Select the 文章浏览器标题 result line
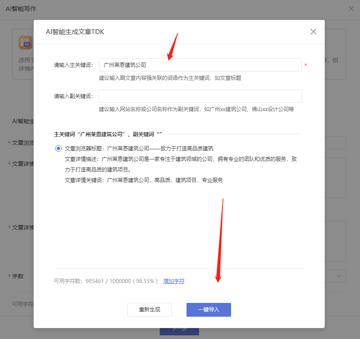This screenshot has height=339, width=360. [139, 148]
